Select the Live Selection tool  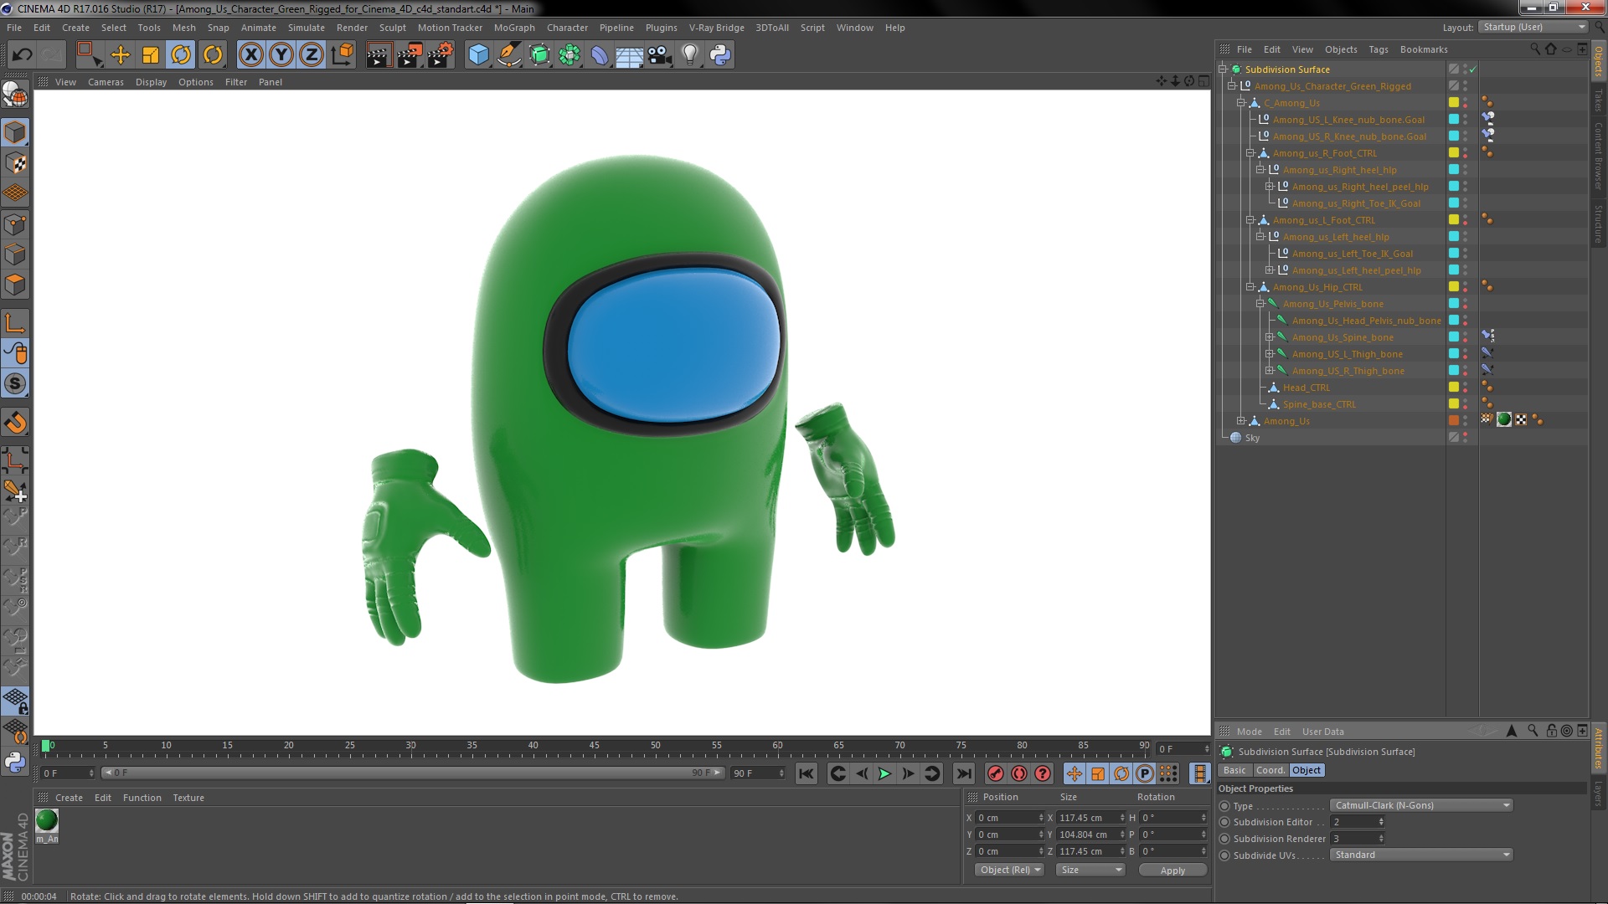[88, 55]
